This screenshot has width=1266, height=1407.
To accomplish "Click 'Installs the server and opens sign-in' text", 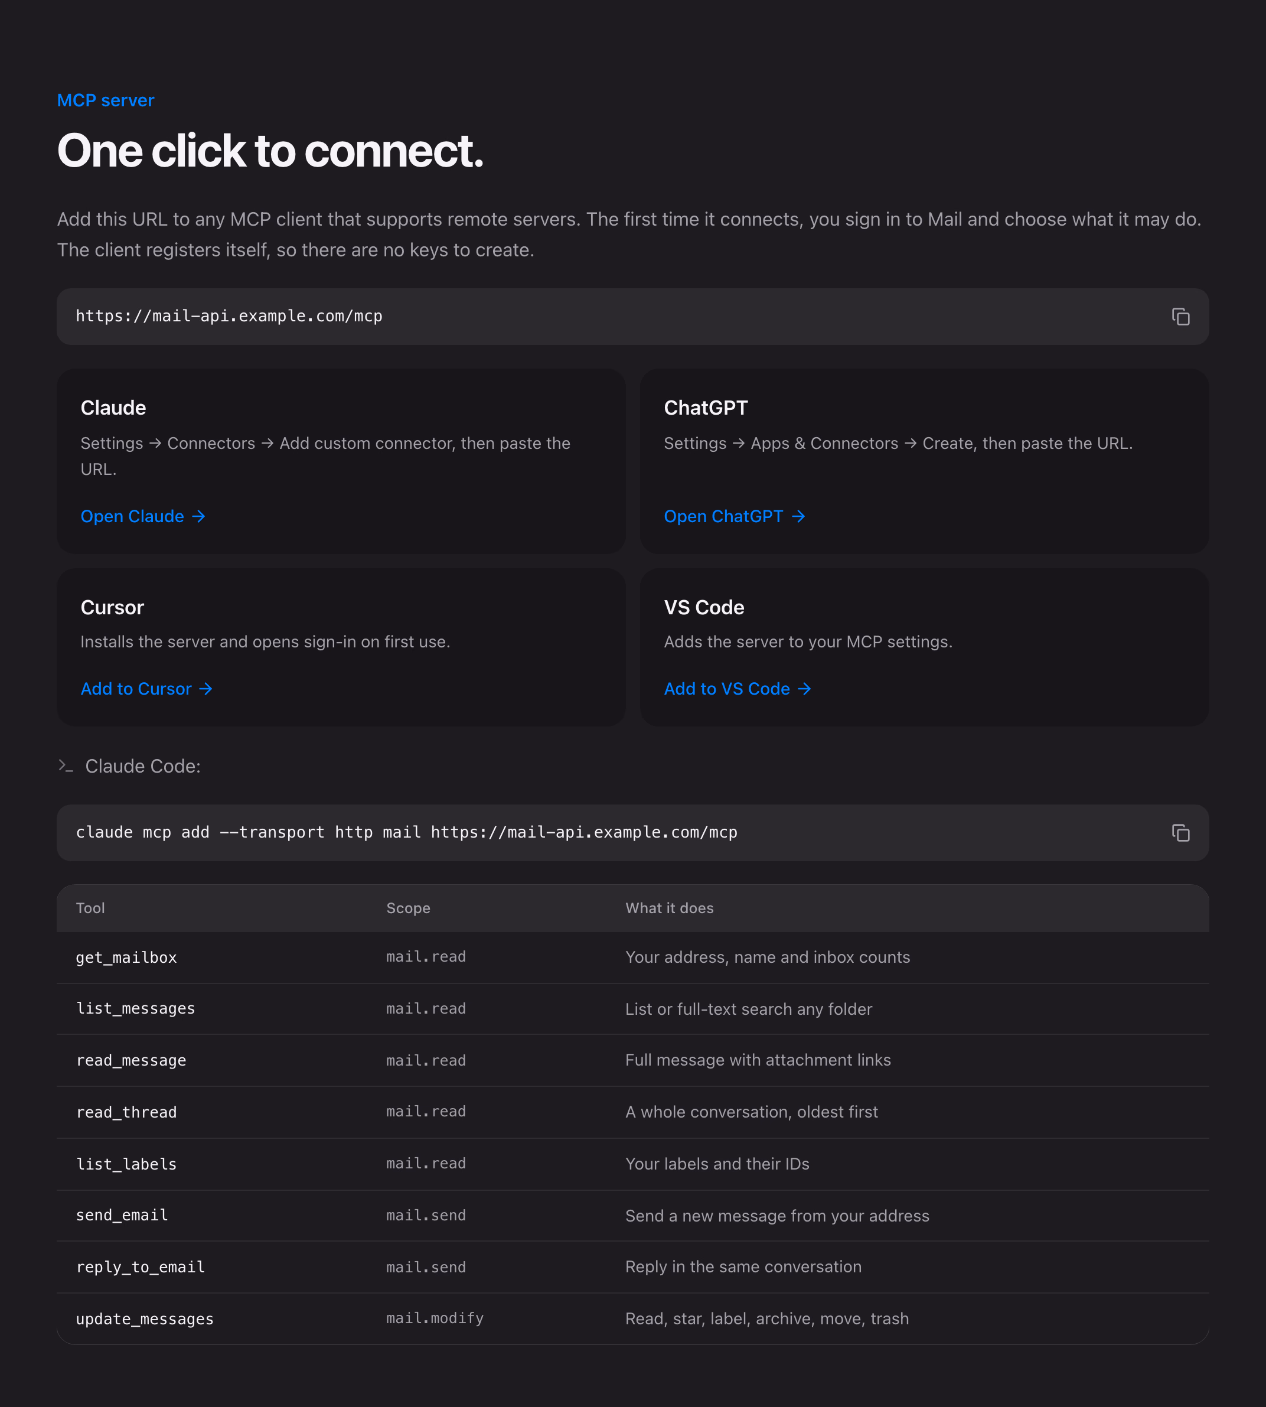I will [x=265, y=641].
